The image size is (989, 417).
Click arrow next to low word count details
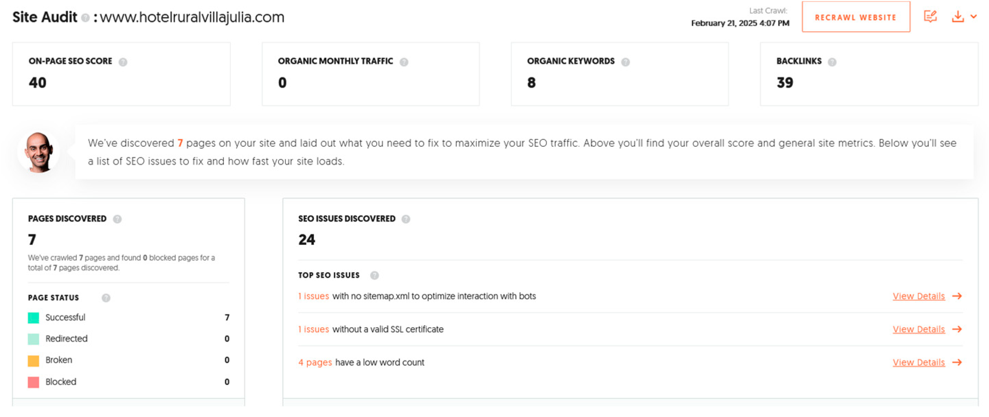tap(957, 362)
